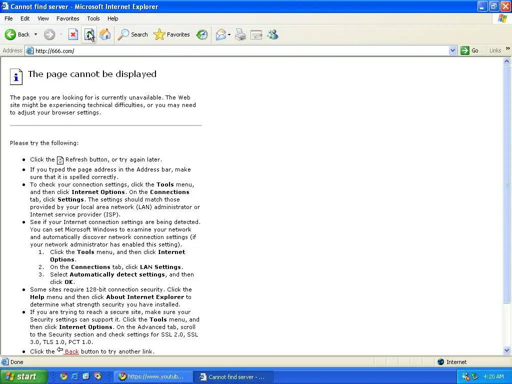Click the 'The page cannot be displayed' heading
The height and width of the screenshot is (384, 512).
pos(92,74)
